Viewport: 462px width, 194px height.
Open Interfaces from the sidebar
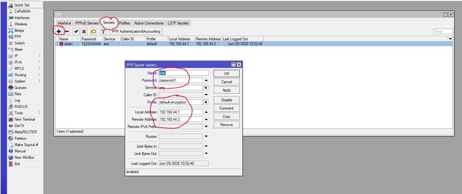[x=22, y=18]
